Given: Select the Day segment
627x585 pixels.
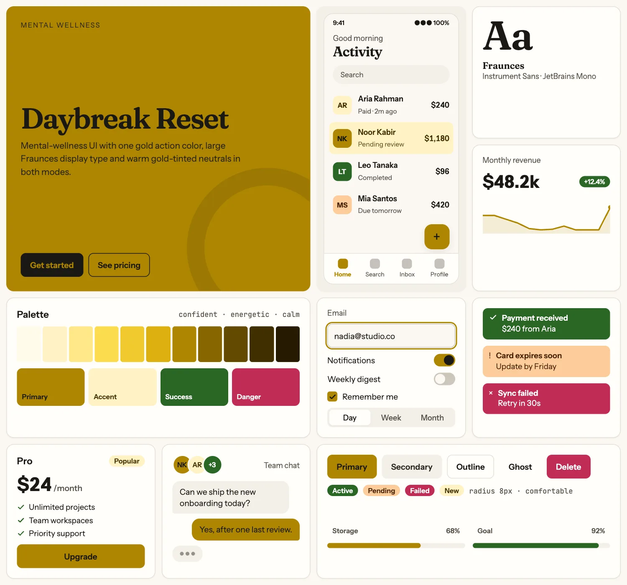Looking at the screenshot, I should (x=350, y=418).
